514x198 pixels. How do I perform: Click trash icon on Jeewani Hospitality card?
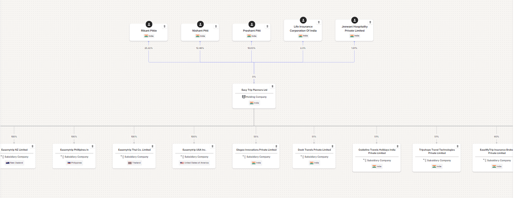pyautogui.click(x=370, y=22)
